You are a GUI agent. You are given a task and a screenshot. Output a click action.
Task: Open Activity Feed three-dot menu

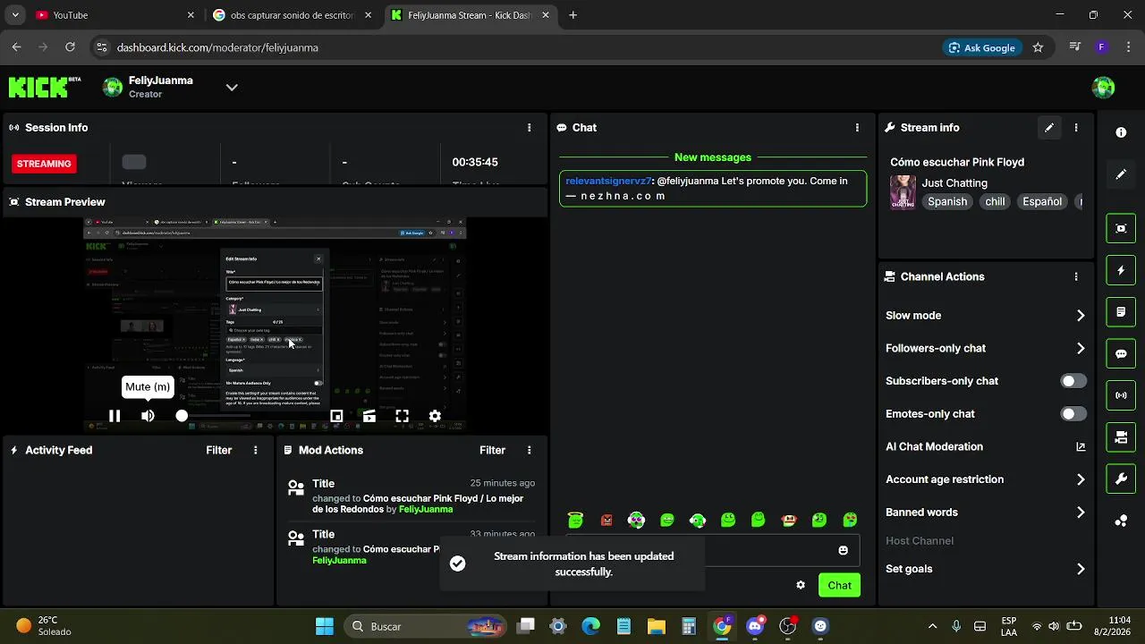coord(256,451)
